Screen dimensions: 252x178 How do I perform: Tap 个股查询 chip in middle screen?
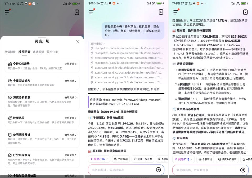coord(121,159)
